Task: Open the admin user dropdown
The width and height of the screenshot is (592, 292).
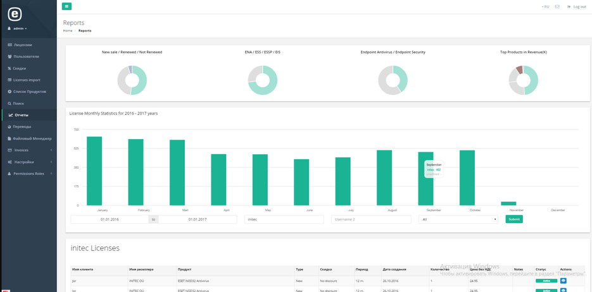Action: coord(17,28)
